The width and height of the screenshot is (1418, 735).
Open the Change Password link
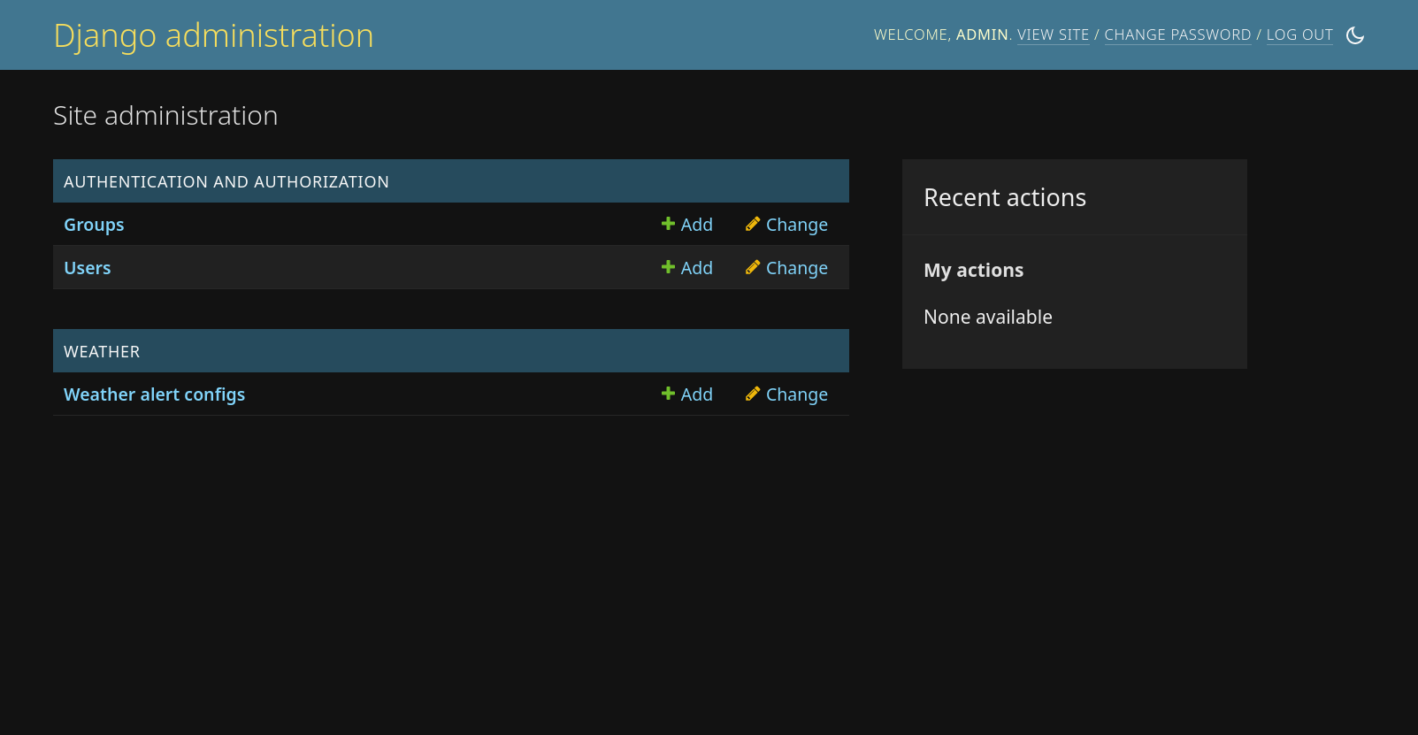tap(1177, 34)
